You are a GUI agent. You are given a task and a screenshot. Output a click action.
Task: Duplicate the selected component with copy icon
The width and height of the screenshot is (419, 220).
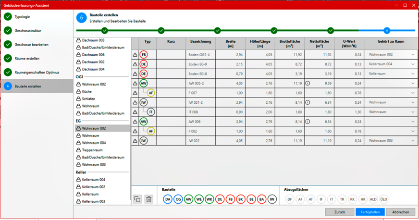pyautogui.click(x=137, y=199)
